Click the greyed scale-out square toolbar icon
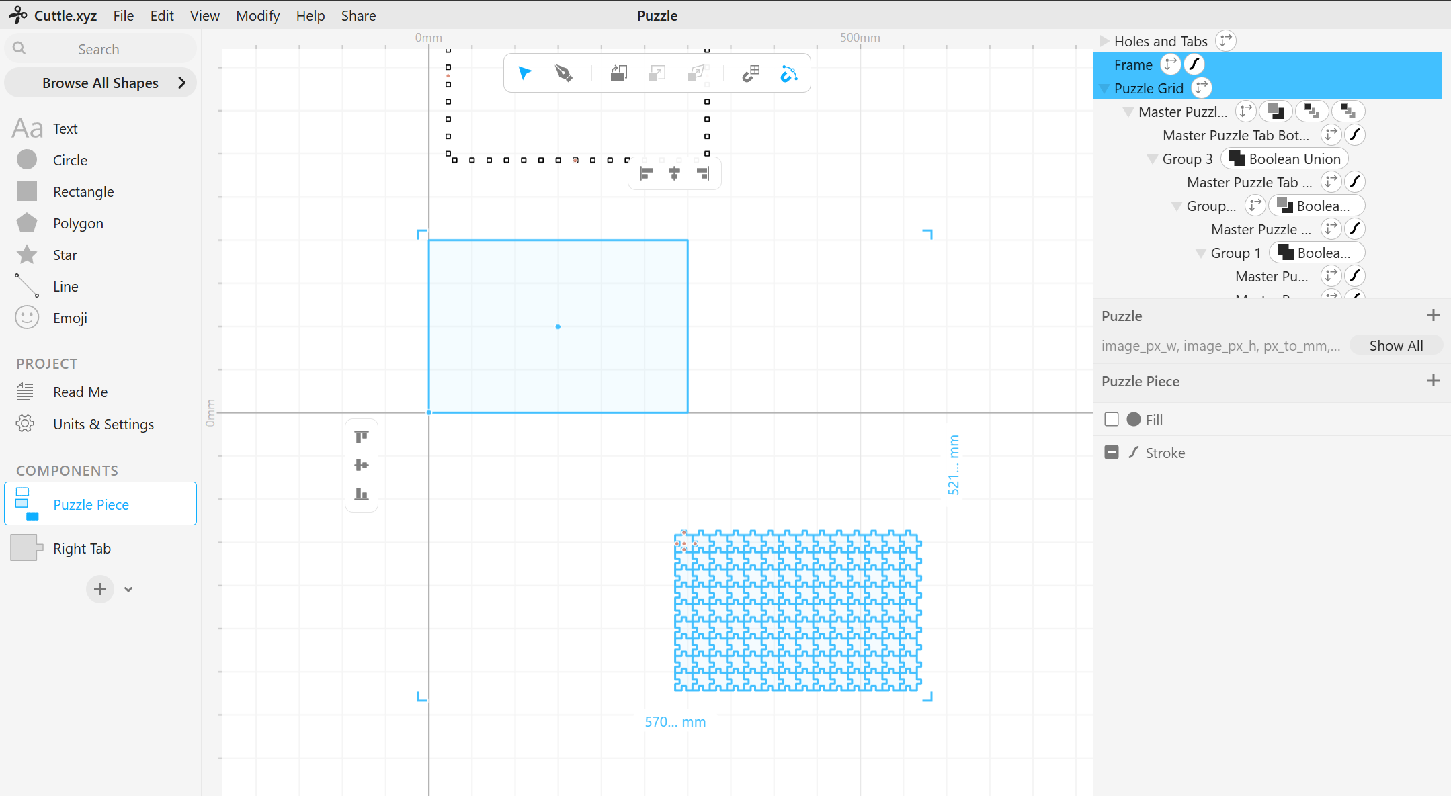The height and width of the screenshot is (796, 1451). point(657,73)
